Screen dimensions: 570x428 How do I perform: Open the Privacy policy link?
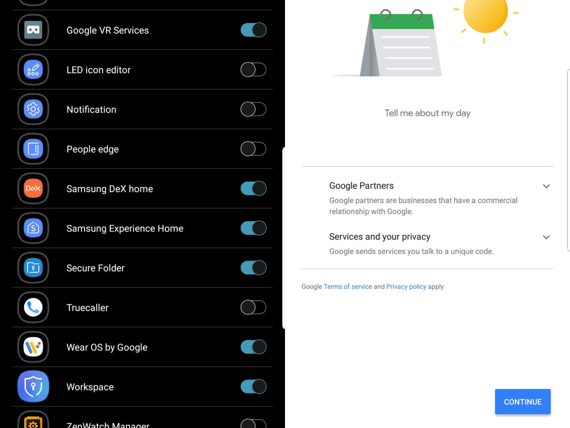406,287
